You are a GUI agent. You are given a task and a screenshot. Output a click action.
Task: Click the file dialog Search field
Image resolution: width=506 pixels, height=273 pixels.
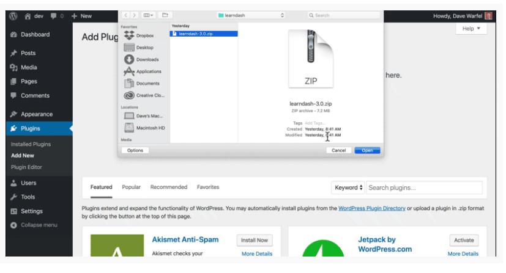[344, 15]
